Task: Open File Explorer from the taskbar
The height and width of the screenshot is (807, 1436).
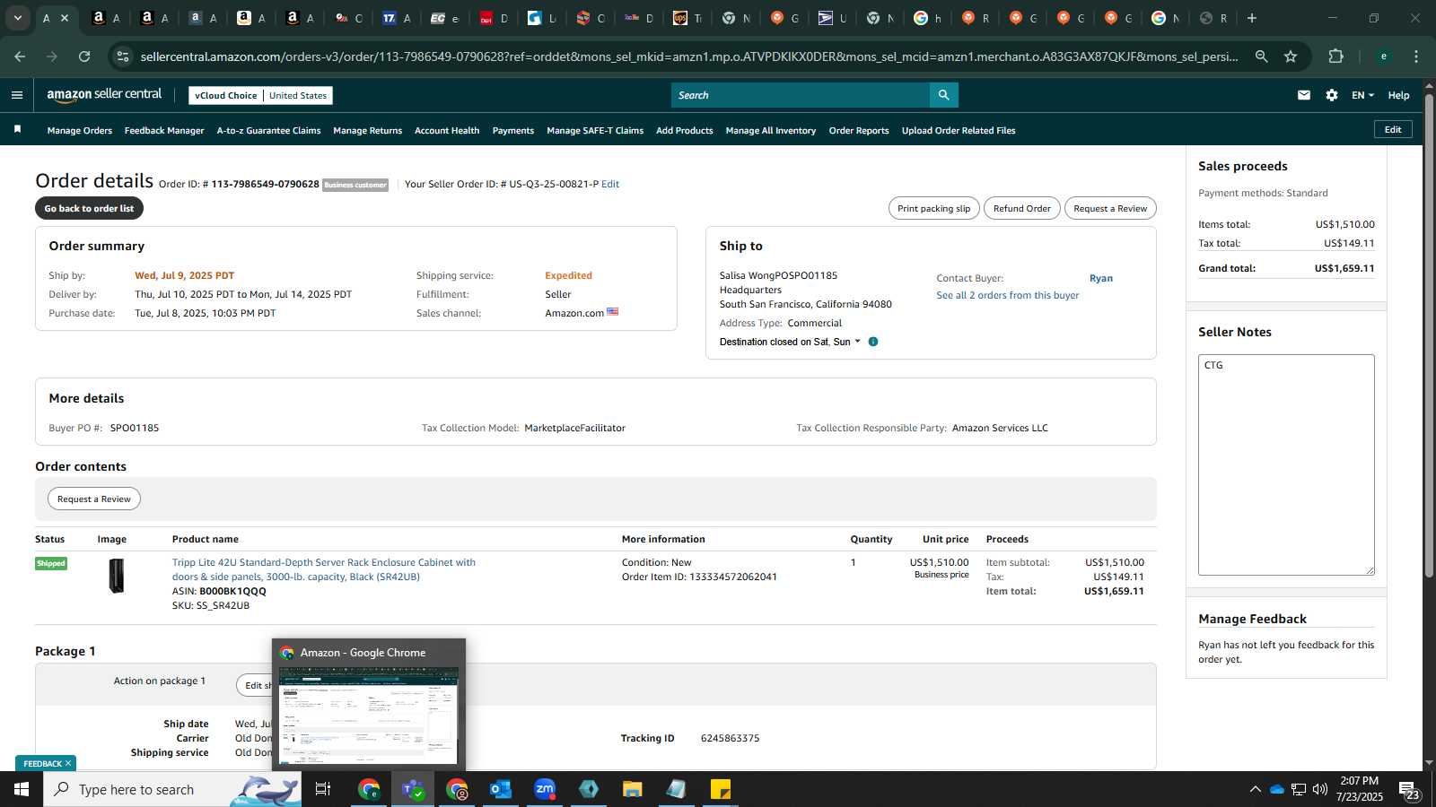Action: (x=633, y=789)
